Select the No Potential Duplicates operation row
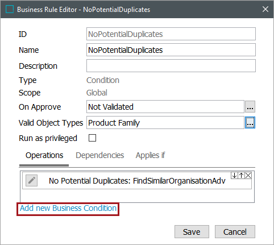 137,180
